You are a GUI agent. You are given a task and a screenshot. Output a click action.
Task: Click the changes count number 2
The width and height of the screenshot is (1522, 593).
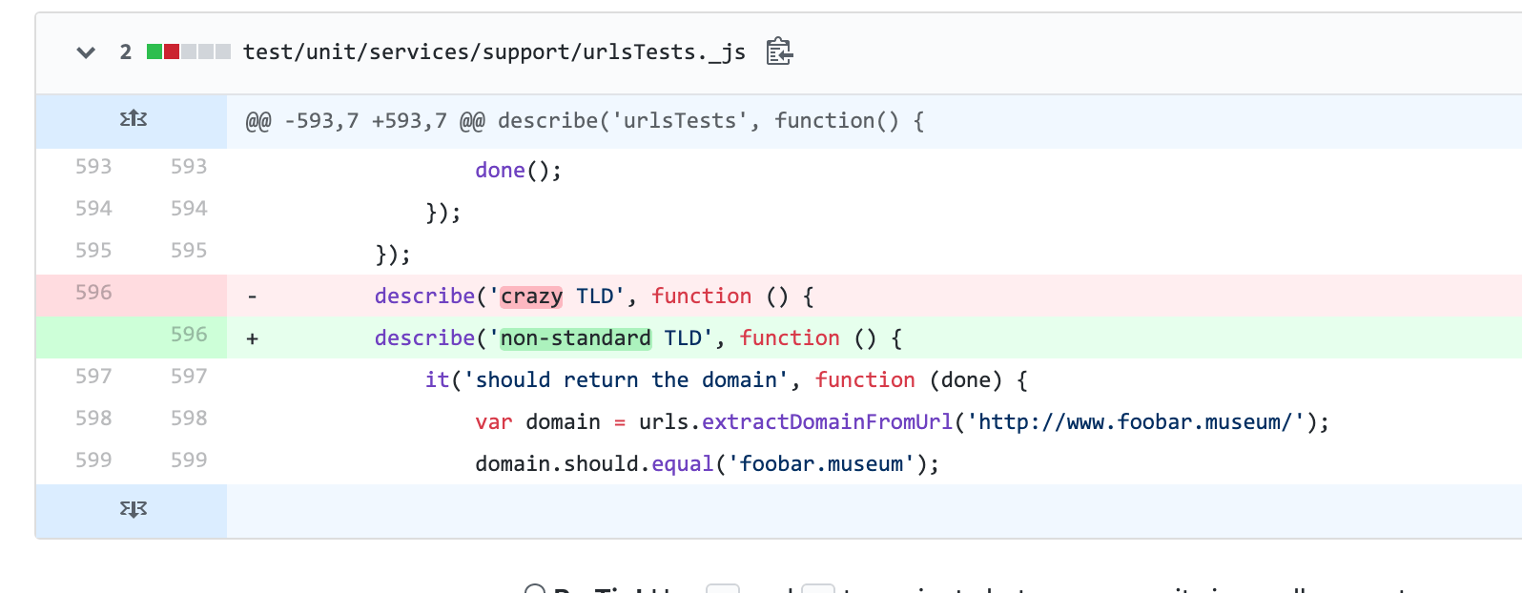pyautogui.click(x=126, y=52)
